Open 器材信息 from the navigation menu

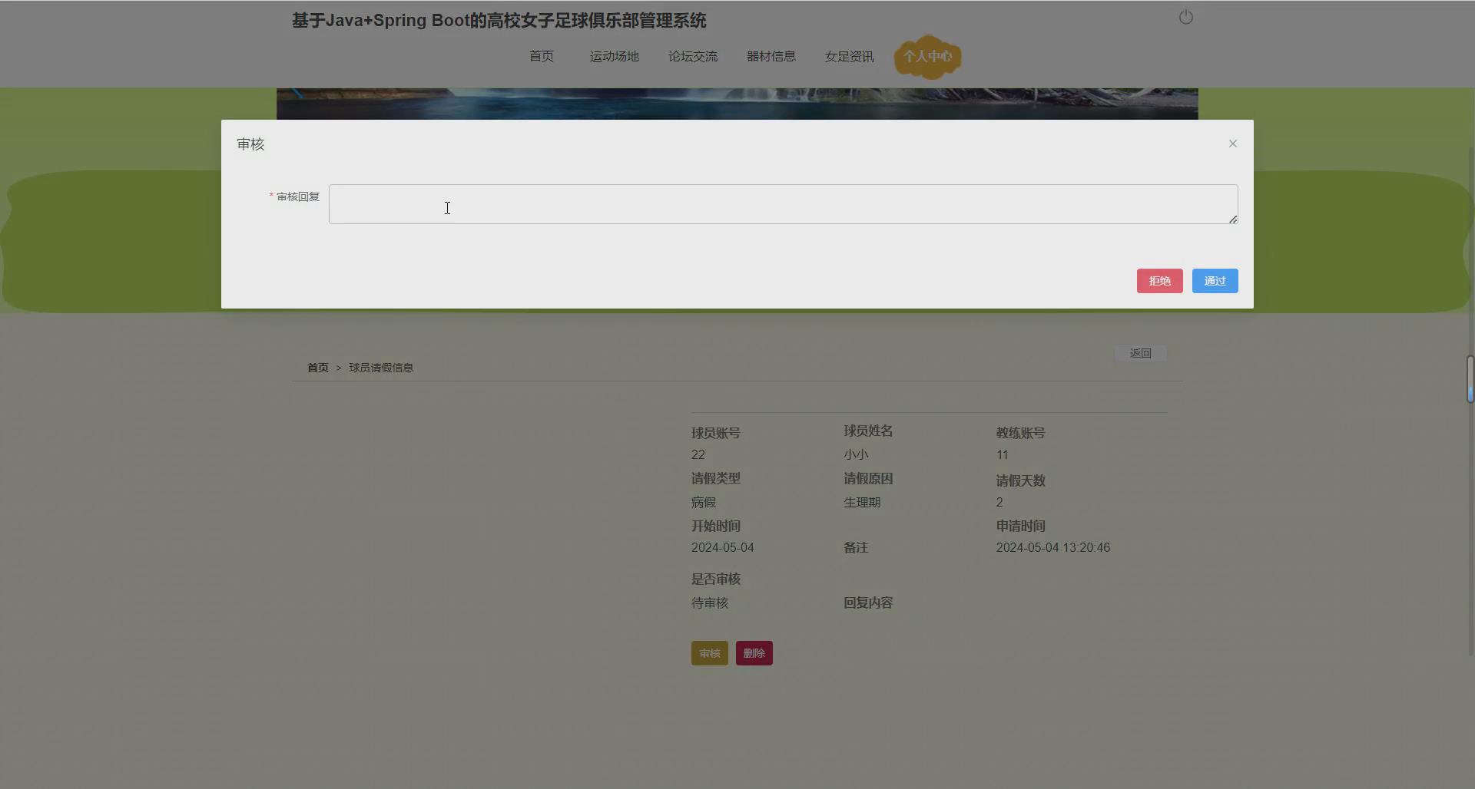coord(771,56)
